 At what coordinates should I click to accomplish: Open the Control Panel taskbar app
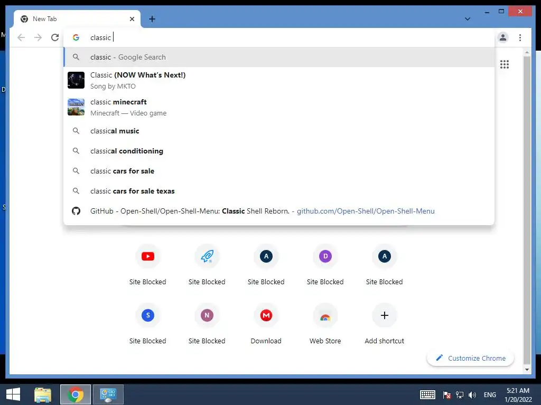(108, 394)
